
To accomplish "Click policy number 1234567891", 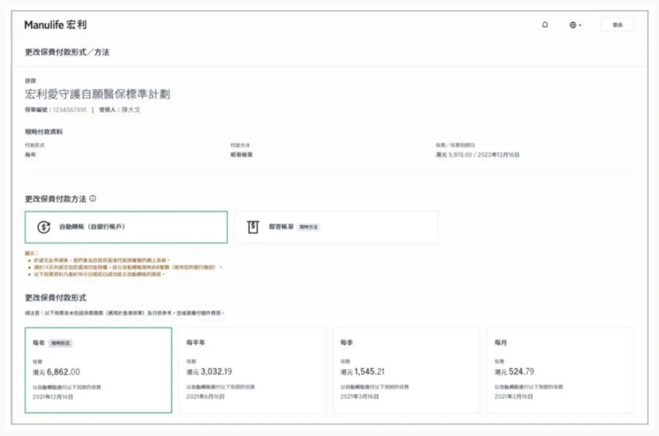I will click(x=70, y=110).
